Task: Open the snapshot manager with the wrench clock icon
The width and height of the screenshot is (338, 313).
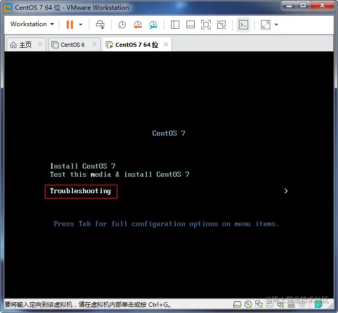Action: (153, 25)
